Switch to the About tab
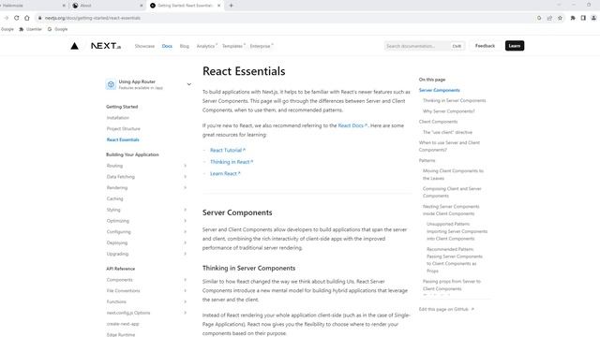 [108, 6]
